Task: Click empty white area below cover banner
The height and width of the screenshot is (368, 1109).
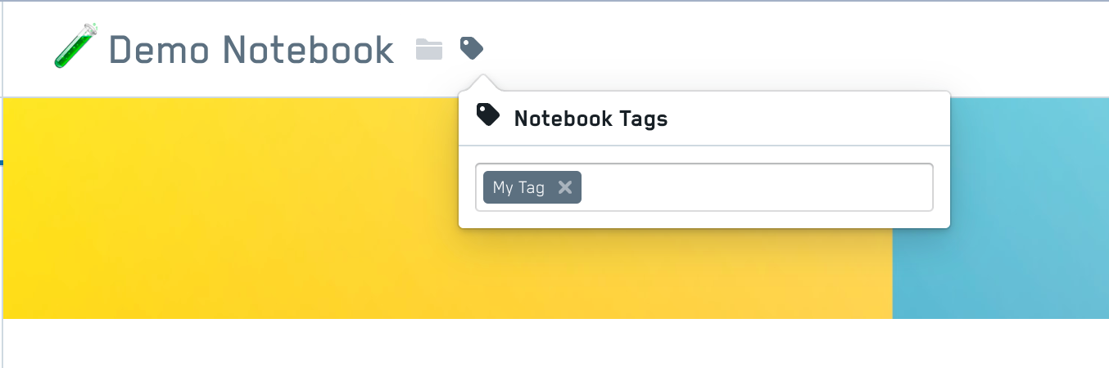Action: 557,343
